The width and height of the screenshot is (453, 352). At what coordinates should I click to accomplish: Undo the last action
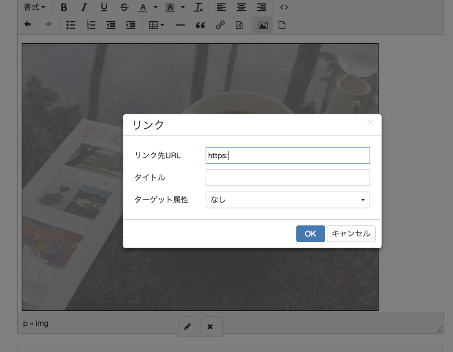(x=28, y=25)
